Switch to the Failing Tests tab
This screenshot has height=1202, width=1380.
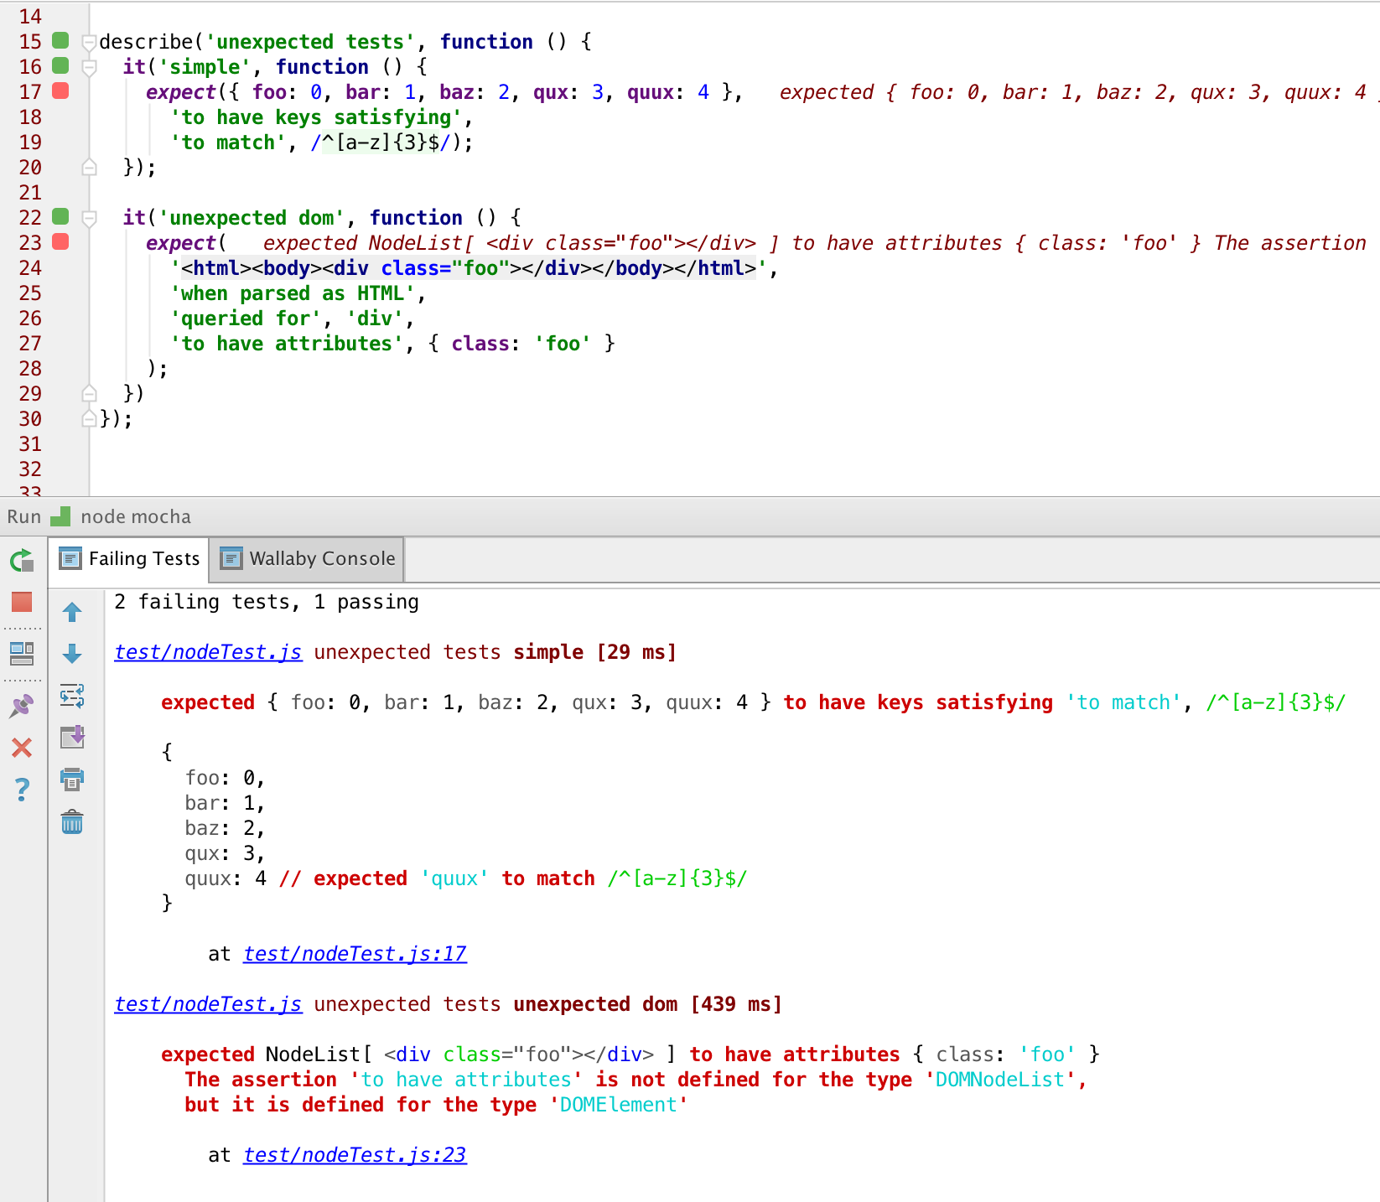[129, 559]
